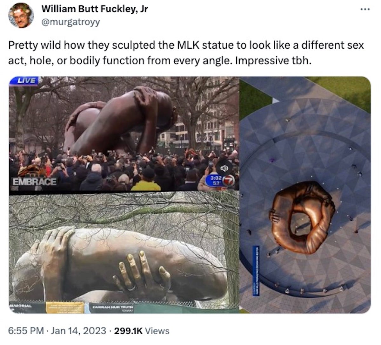Click the blue LIVE badge
The height and width of the screenshot is (345, 381).
tap(24, 81)
